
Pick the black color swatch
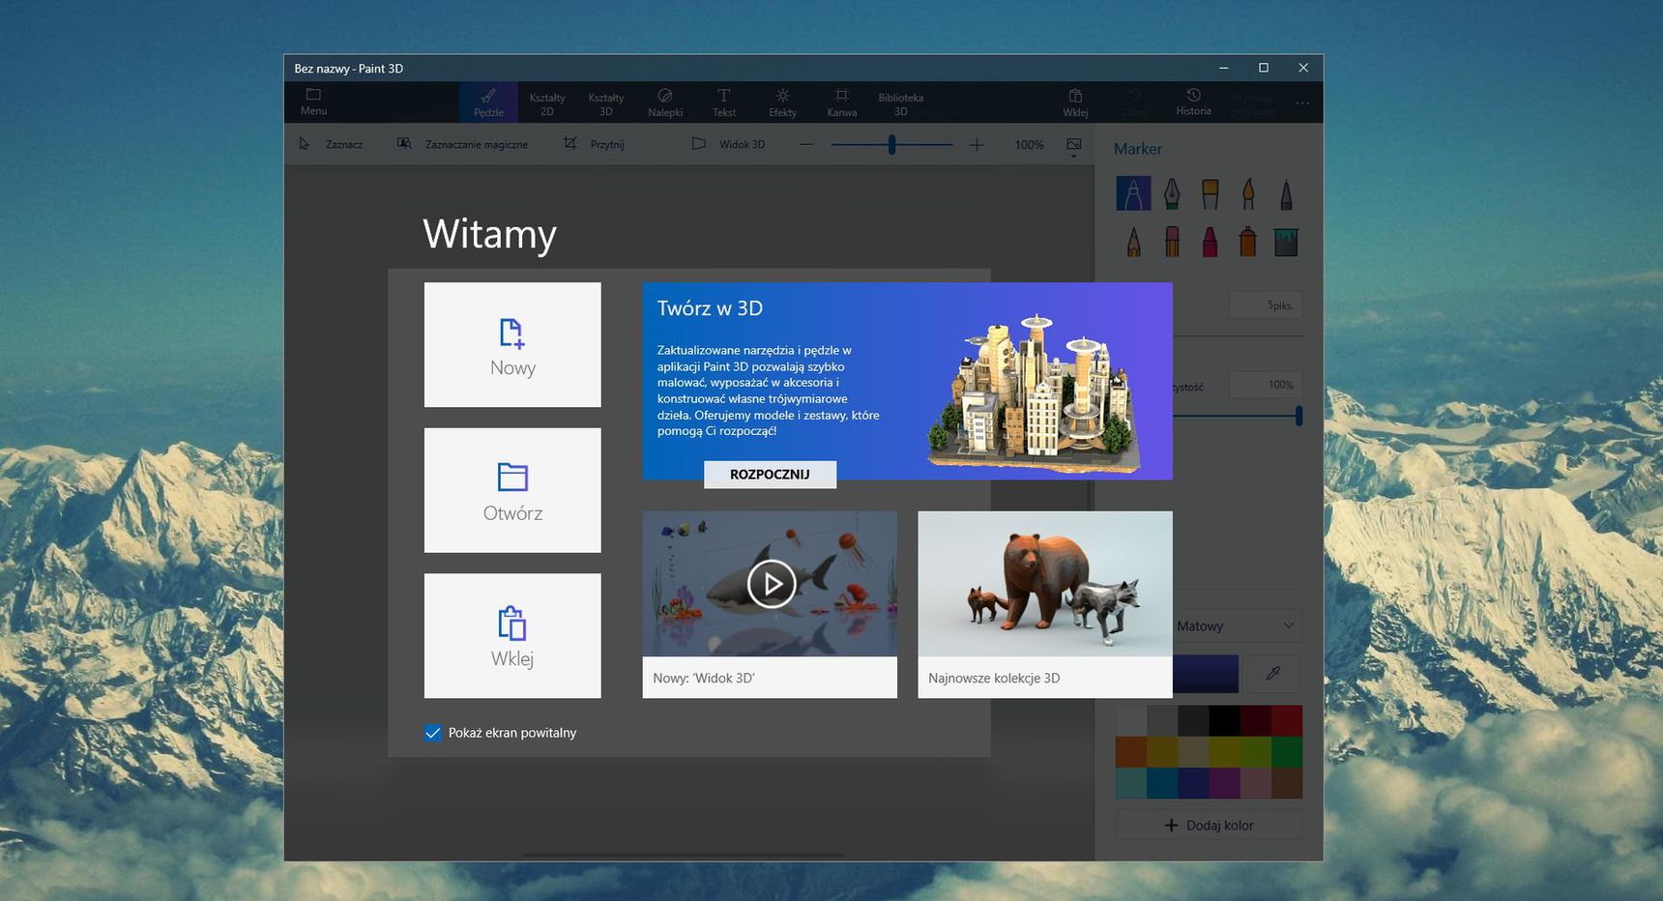click(1224, 720)
